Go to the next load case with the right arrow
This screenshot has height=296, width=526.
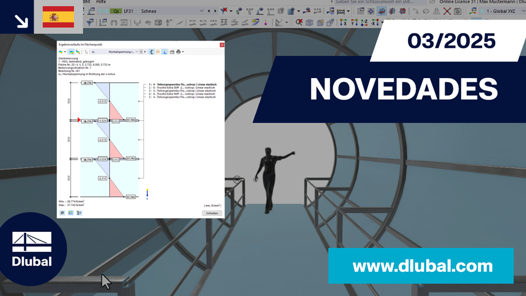[x=215, y=11]
